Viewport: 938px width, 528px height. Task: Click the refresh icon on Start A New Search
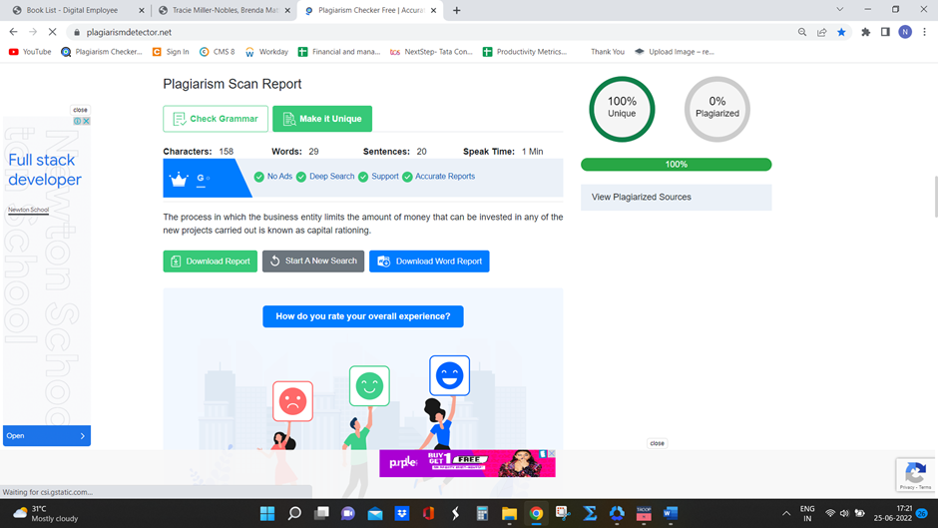point(274,262)
